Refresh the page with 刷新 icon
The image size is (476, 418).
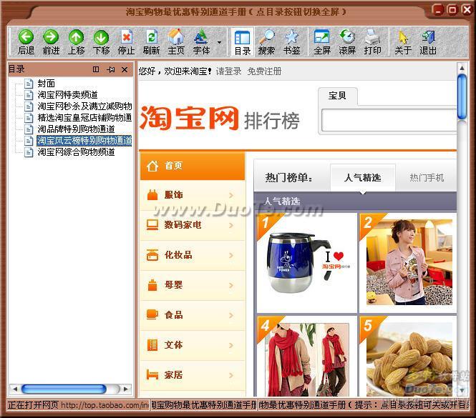(152, 36)
